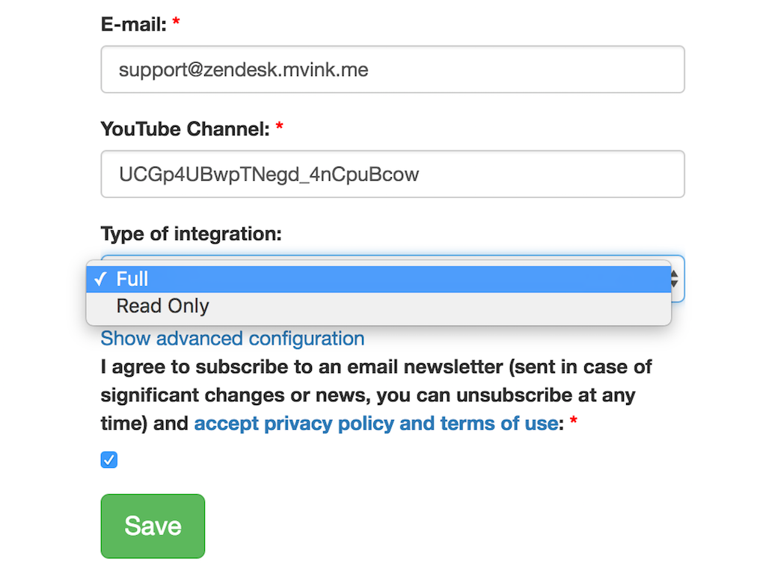766x574 pixels.
Task: Click the red asterisk next to E-mail
Action: click(176, 24)
